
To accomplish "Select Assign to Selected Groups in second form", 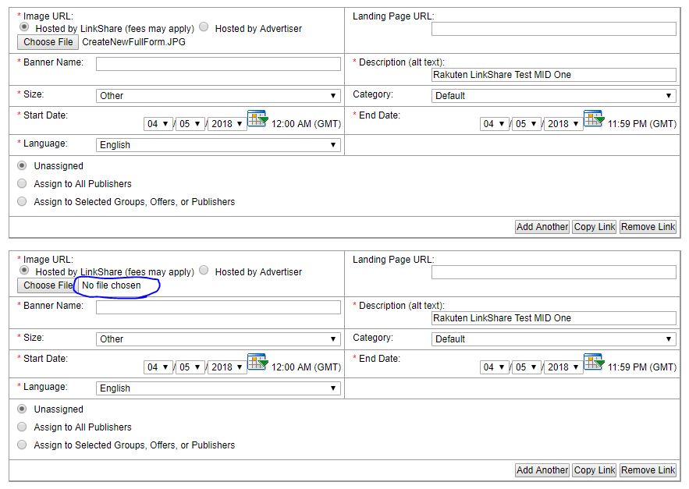I will tap(22, 445).
